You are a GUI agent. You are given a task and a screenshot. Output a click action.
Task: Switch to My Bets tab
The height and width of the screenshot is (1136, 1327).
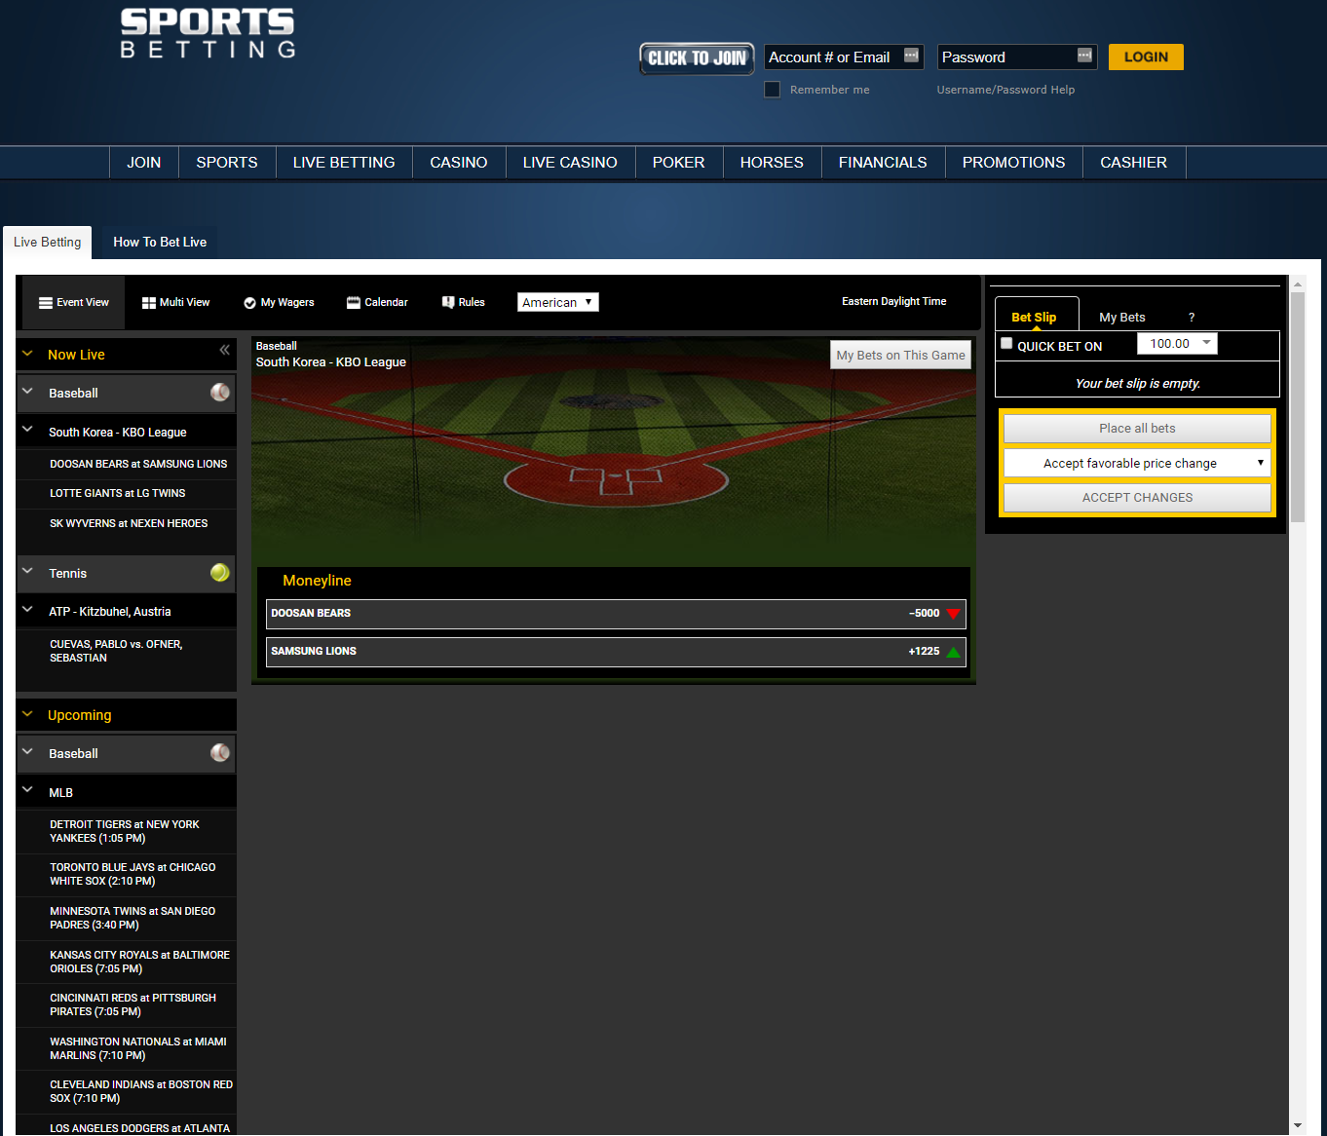coord(1122,318)
